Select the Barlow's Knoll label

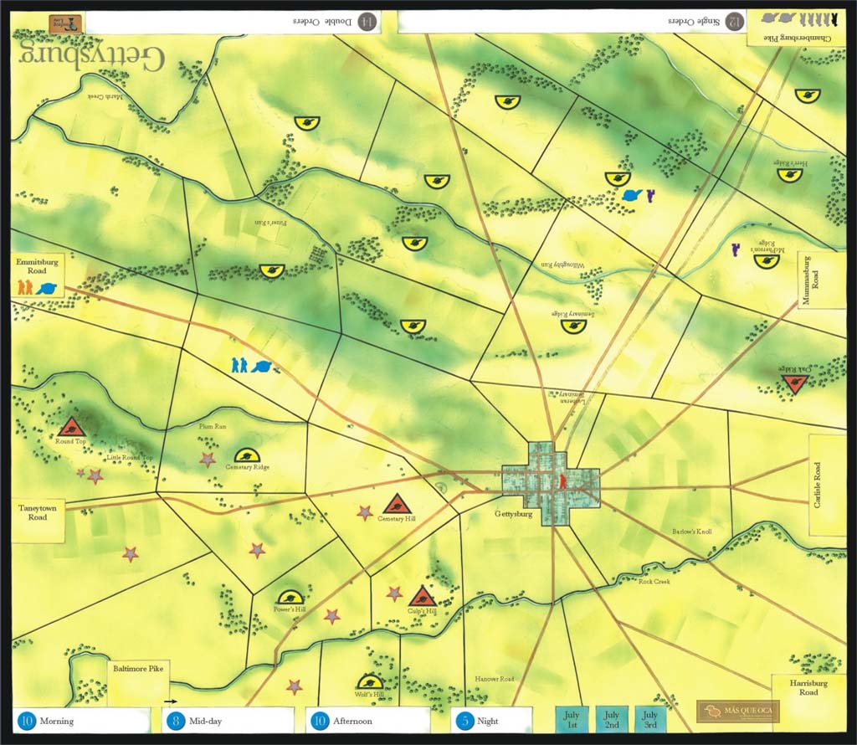click(x=692, y=532)
